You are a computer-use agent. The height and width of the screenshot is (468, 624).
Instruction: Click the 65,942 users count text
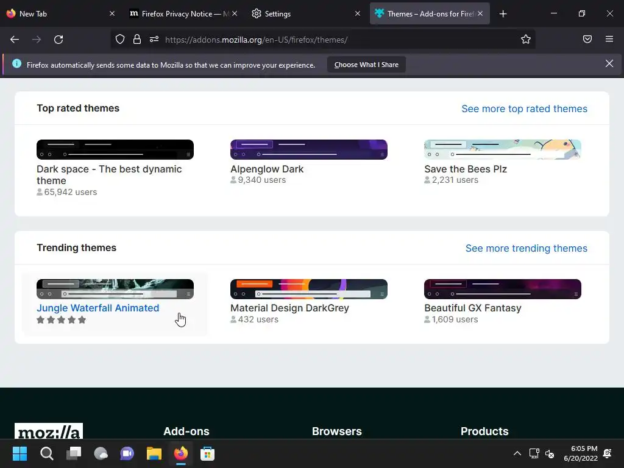(x=71, y=192)
